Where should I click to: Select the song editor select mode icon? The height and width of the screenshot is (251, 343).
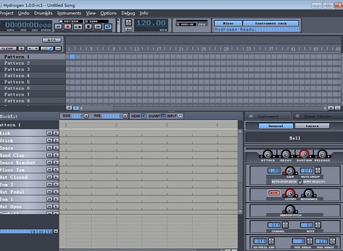(44, 48)
